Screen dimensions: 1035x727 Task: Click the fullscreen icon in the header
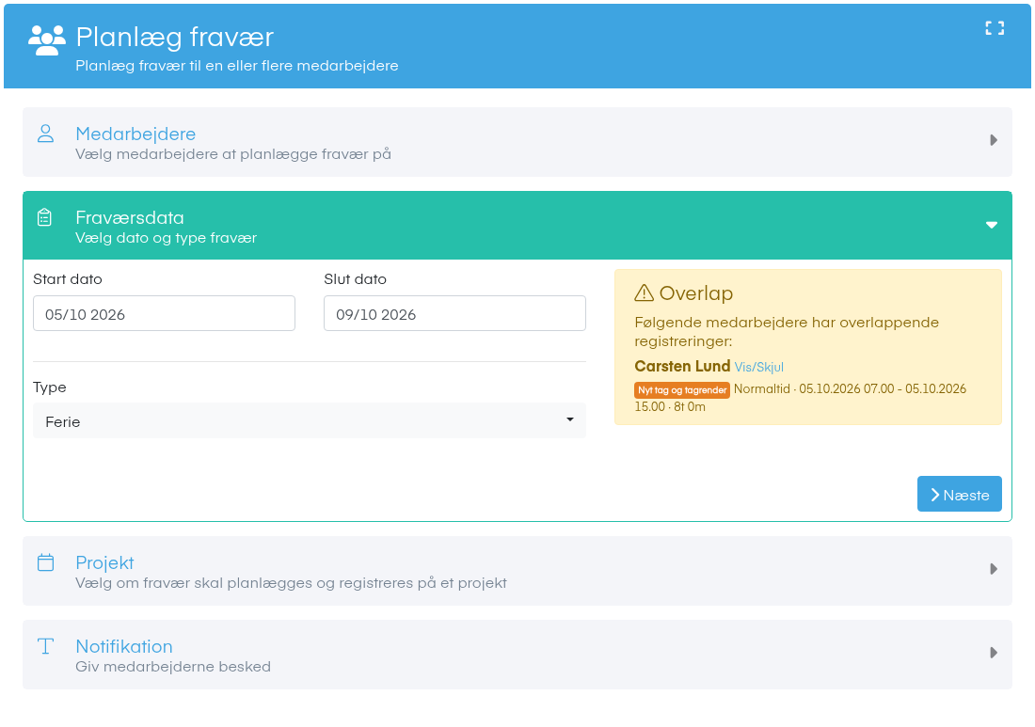click(x=995, y=28)
